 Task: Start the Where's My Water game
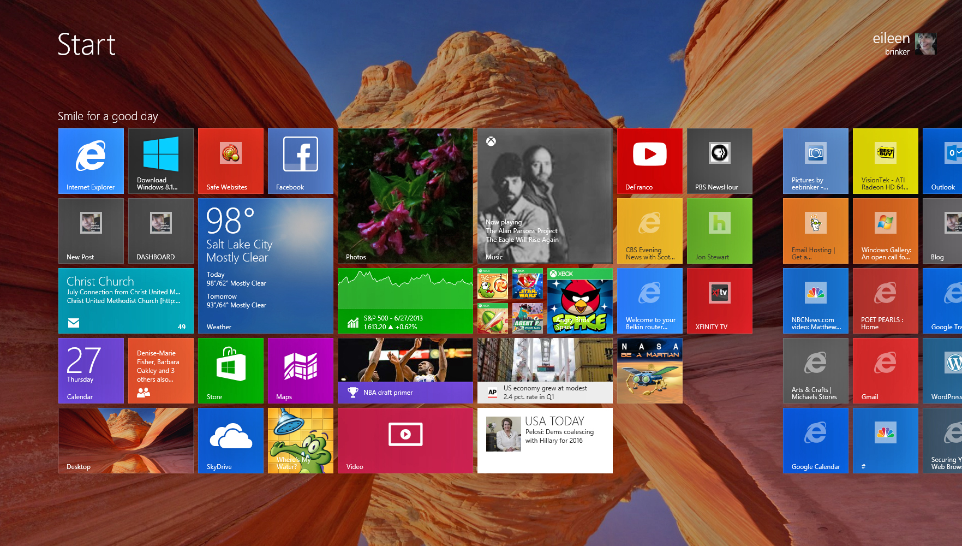coord(300,440)
